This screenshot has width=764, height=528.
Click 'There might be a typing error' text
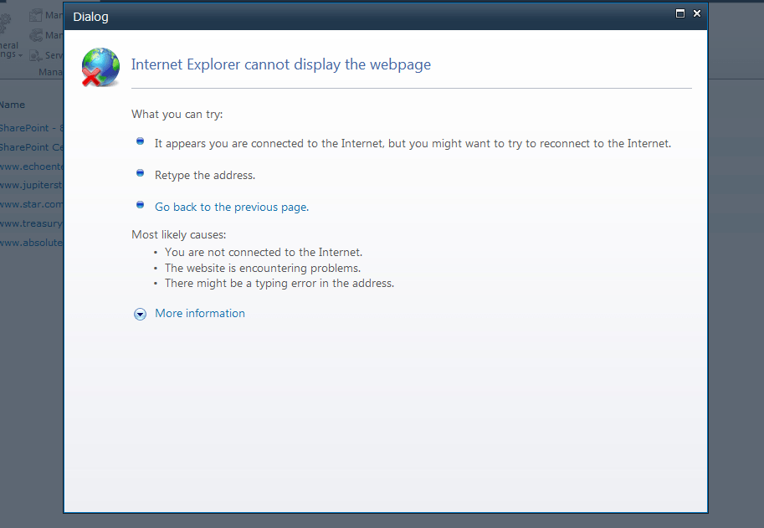coord(279,284)
